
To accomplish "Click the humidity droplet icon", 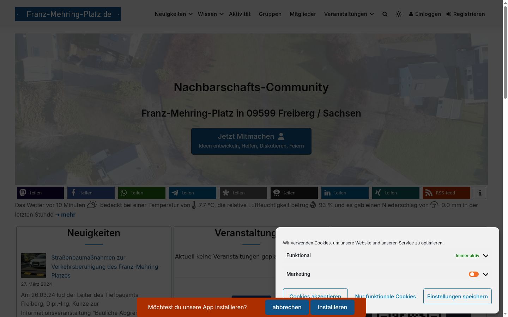I will click(313, 205).
